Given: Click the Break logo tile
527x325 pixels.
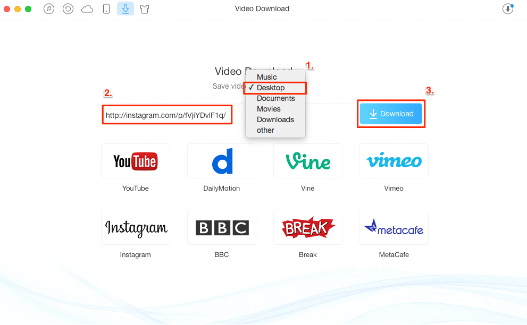Looking at the screenshot, I should coord(308,227).
